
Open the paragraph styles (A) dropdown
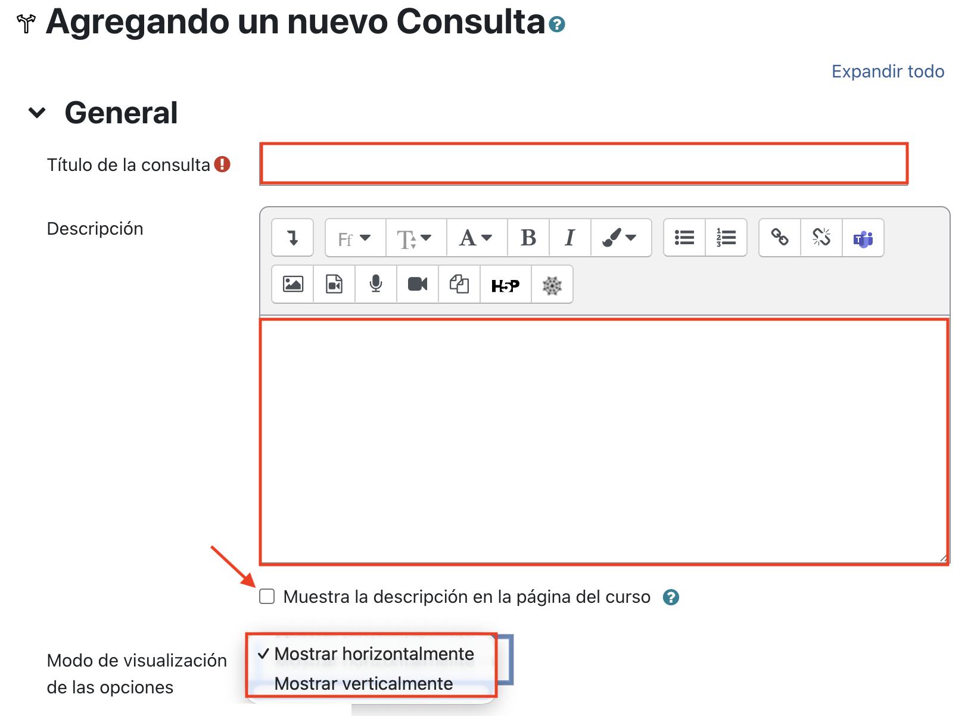tap(477, 238)
